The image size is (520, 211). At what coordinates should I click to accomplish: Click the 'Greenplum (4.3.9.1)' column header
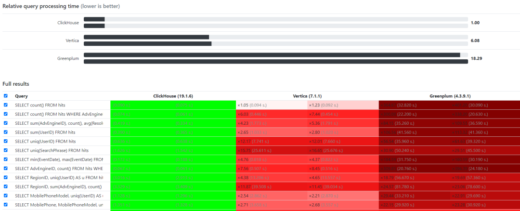tap(449, 96)
